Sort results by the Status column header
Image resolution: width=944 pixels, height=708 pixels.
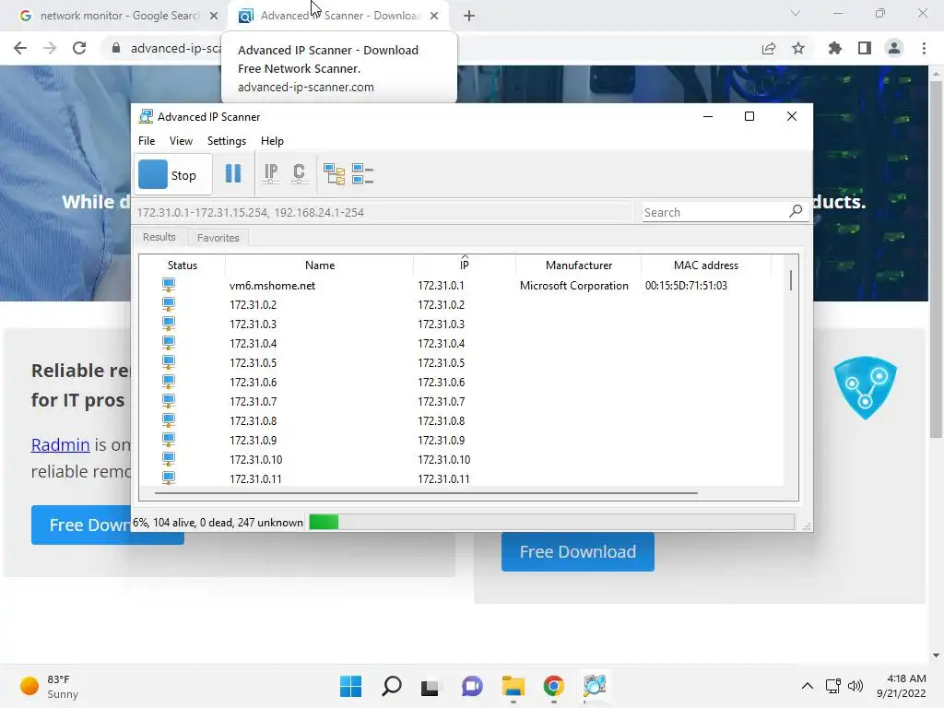coord(183,265)
